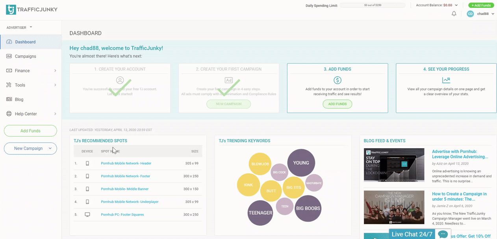Click the Campaigns Ad icon in sidebar
The image size is (497, 239).
(9, 56)
